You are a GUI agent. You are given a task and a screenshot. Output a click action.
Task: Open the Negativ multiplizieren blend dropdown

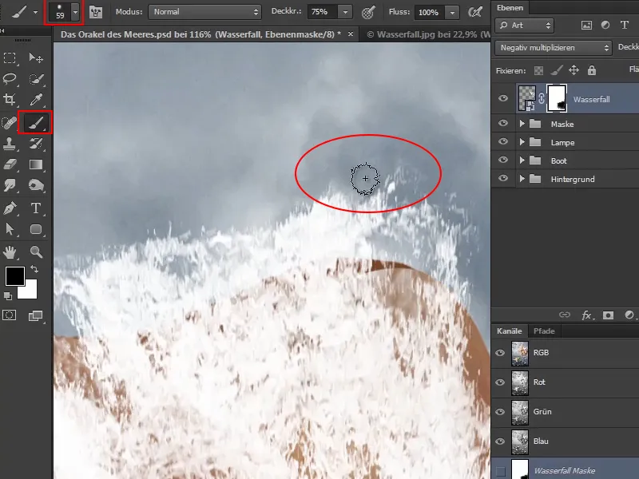(x=554, y=48)
